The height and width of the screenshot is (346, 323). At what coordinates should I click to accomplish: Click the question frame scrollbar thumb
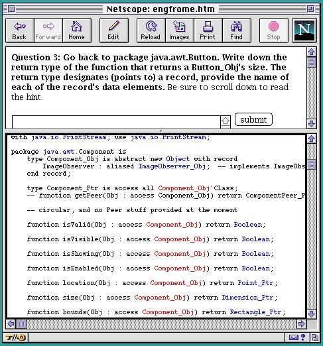(x=312, y=62)
